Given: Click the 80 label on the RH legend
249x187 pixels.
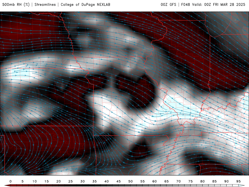Looking at the screenshot, I should pyautogui.click(x=203, y=181).
